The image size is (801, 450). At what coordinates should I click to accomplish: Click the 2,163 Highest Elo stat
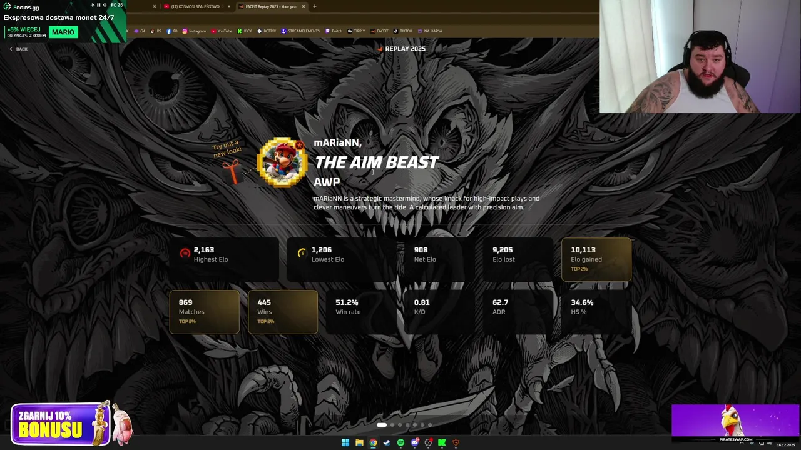point(223,259)
